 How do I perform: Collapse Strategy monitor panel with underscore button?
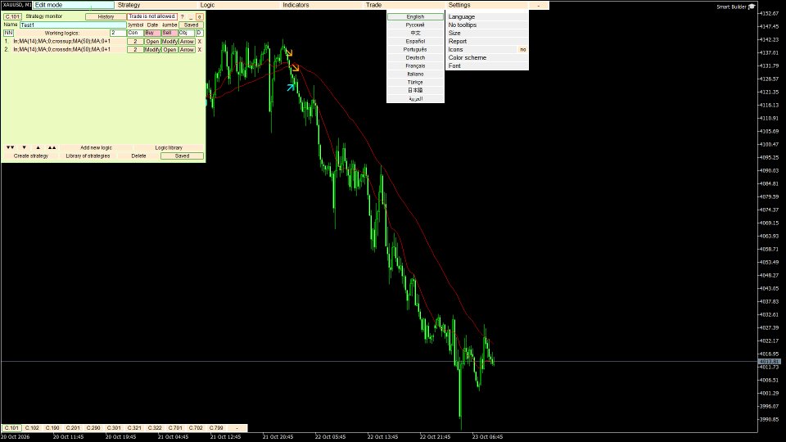click(x=191, y=16)
